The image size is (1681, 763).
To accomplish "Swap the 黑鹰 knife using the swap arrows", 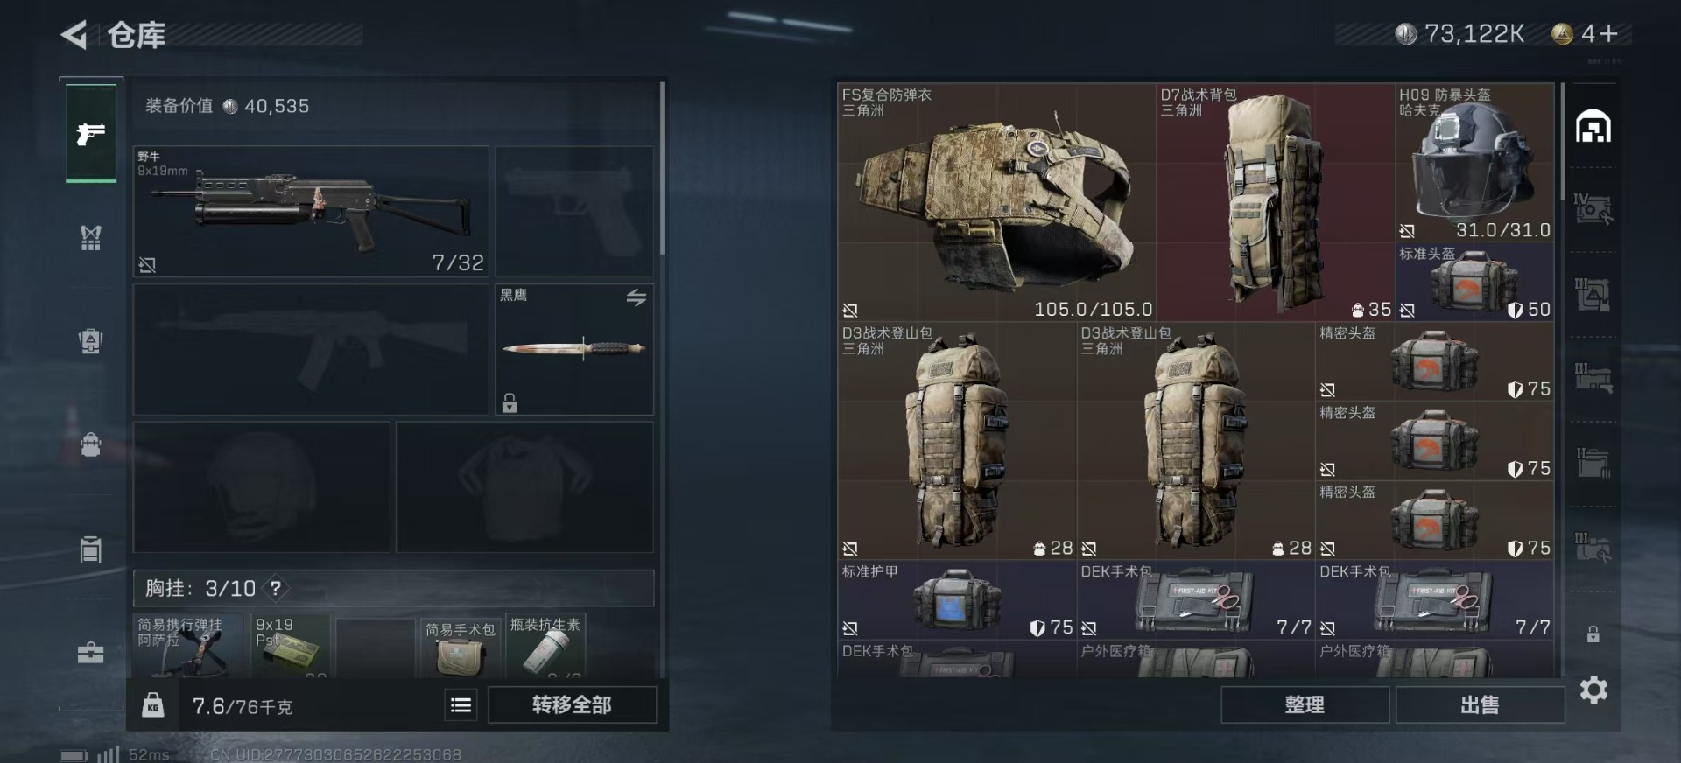I will click(x=637, y=297).
